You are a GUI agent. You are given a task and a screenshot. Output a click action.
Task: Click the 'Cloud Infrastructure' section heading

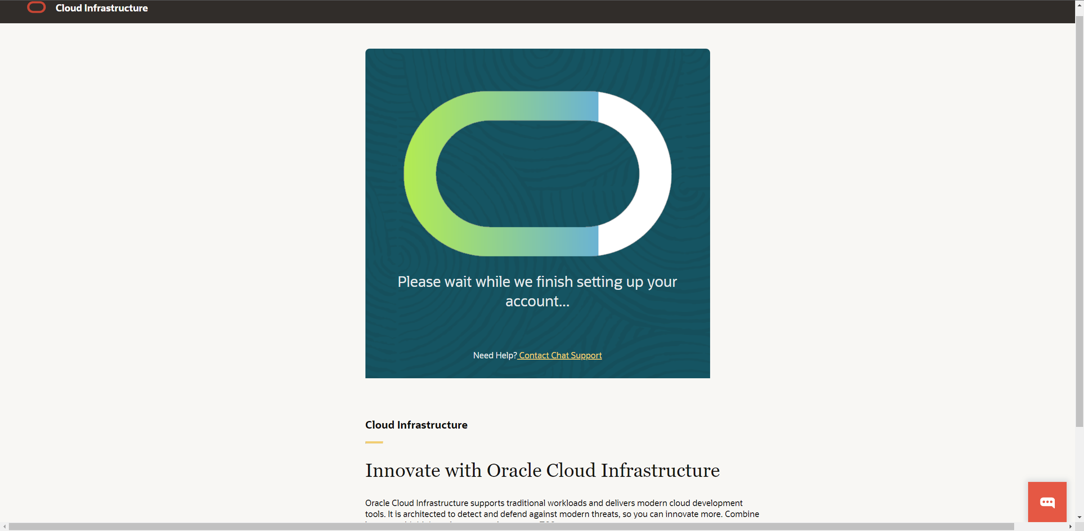416,425
